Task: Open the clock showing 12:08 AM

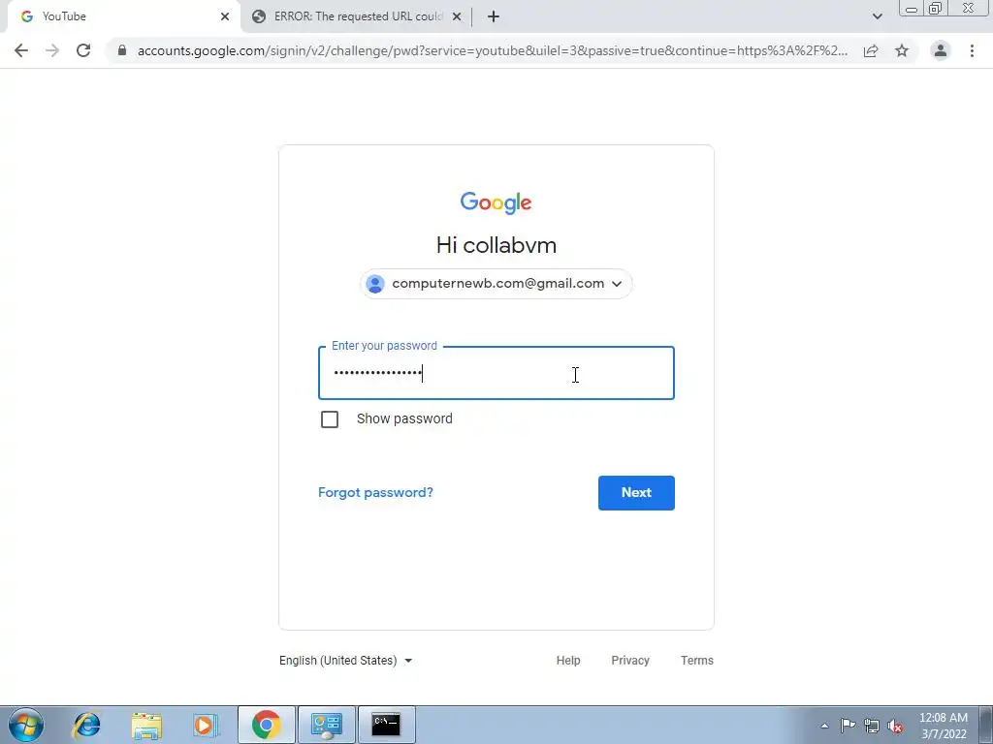Action: 944,726
